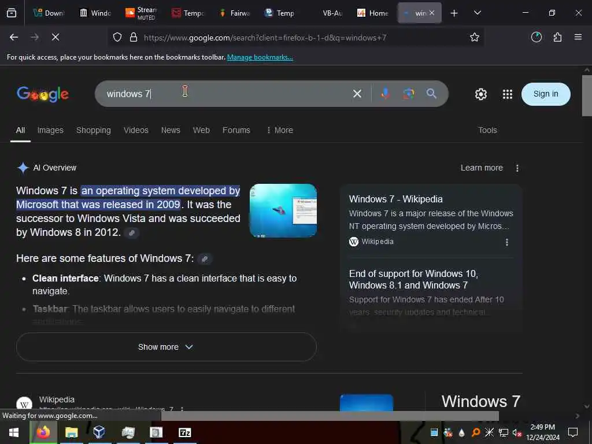Open the tracking protection shield icon
The height and width of the screenshot is (444, 592).
117,38
